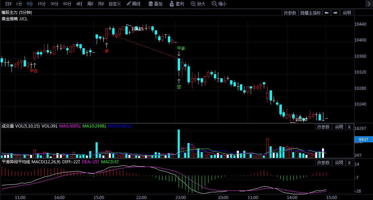This screenshot has height=200, width=373.
Task: Click the blue 9937 price tag
Action: tap(363, 139)
